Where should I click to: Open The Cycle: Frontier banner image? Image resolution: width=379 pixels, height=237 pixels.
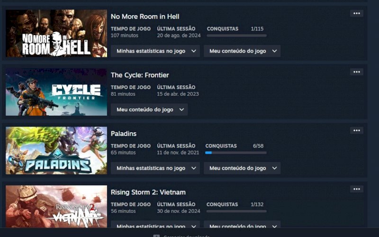tap(56, 92)
